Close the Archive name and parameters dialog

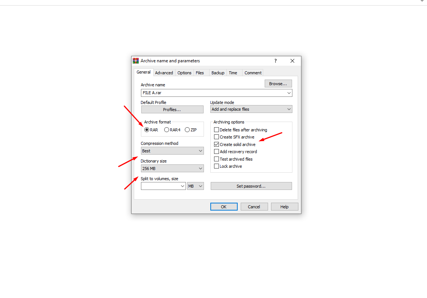tap(292, 61)
